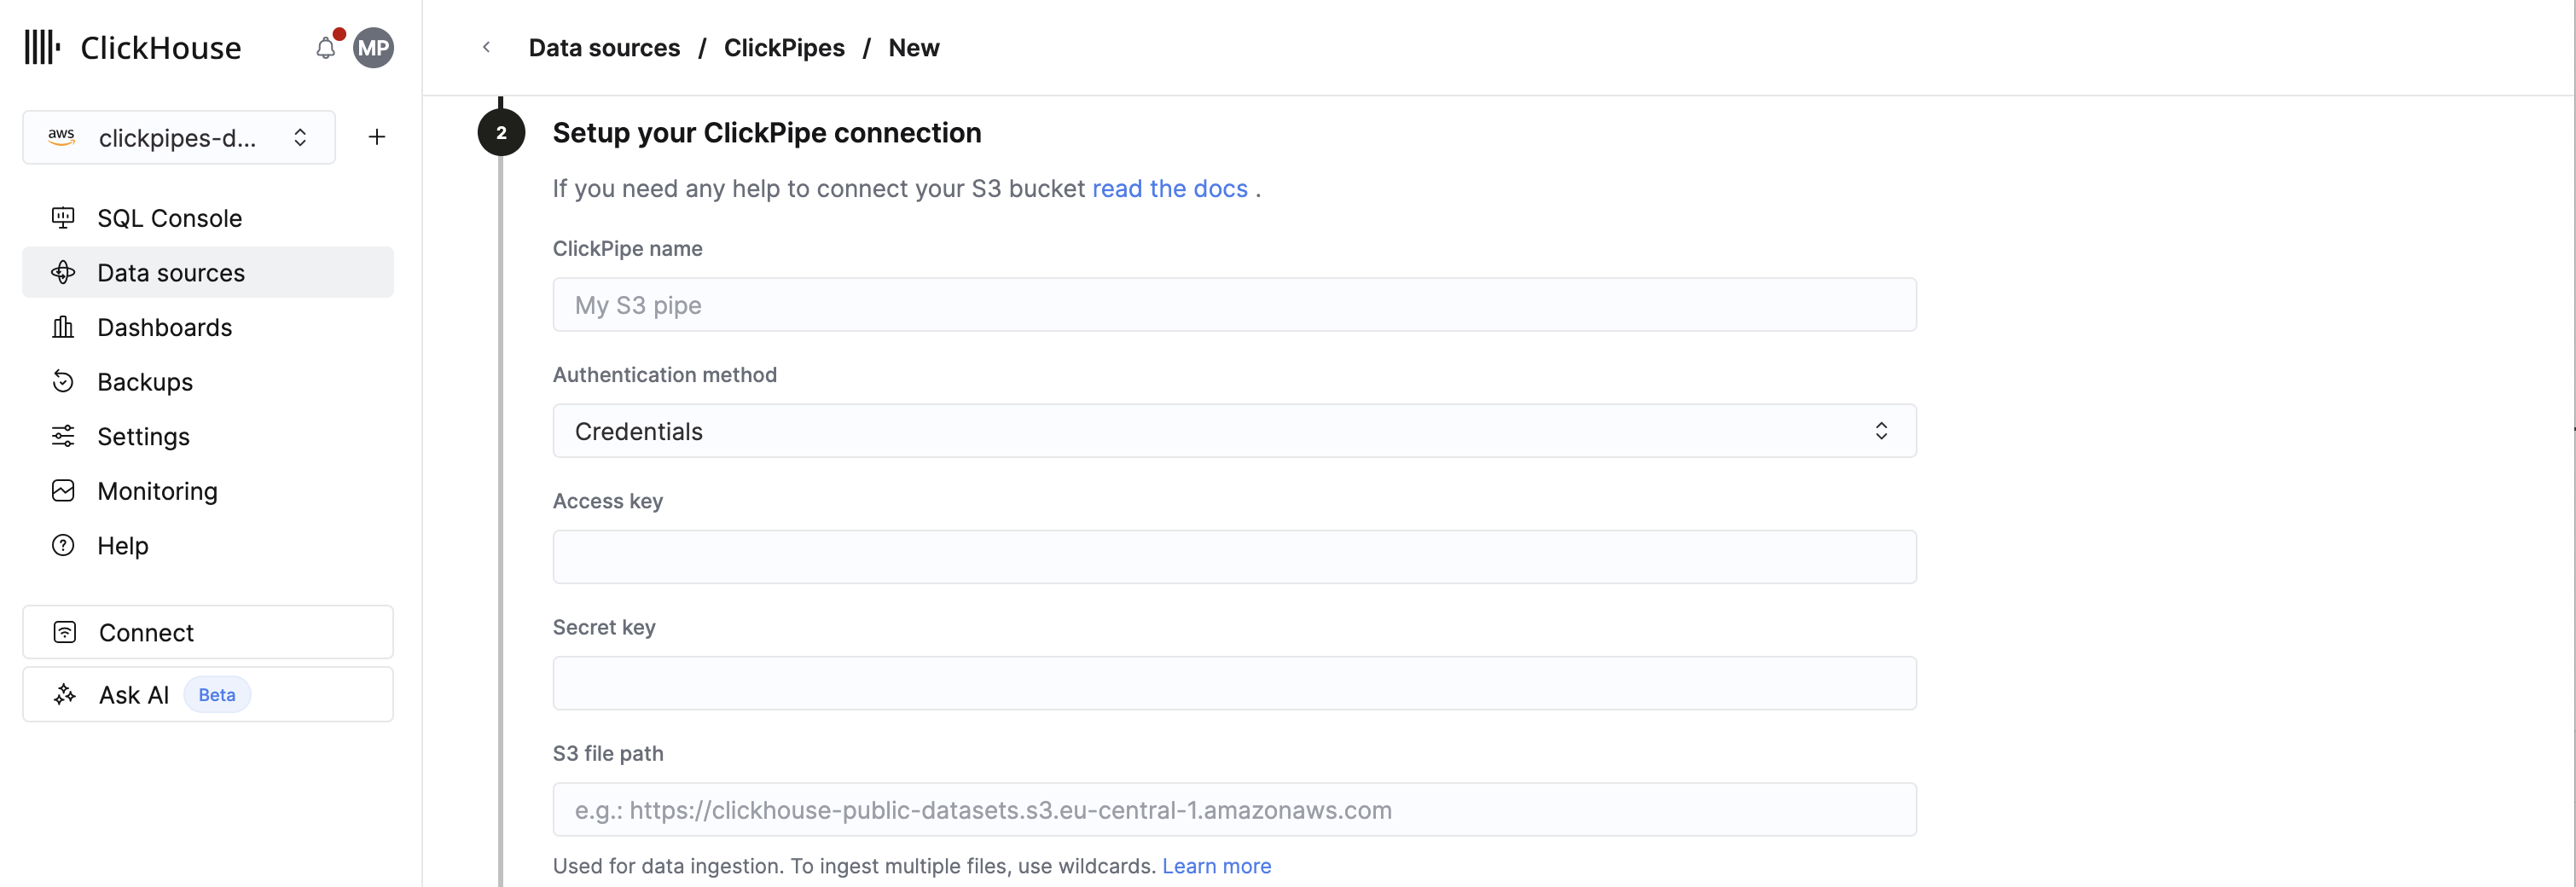This screenshot has height=887, width=2576.
Task: Focus the ClickPipe name input field
Action: click(x=1233, y=305)
